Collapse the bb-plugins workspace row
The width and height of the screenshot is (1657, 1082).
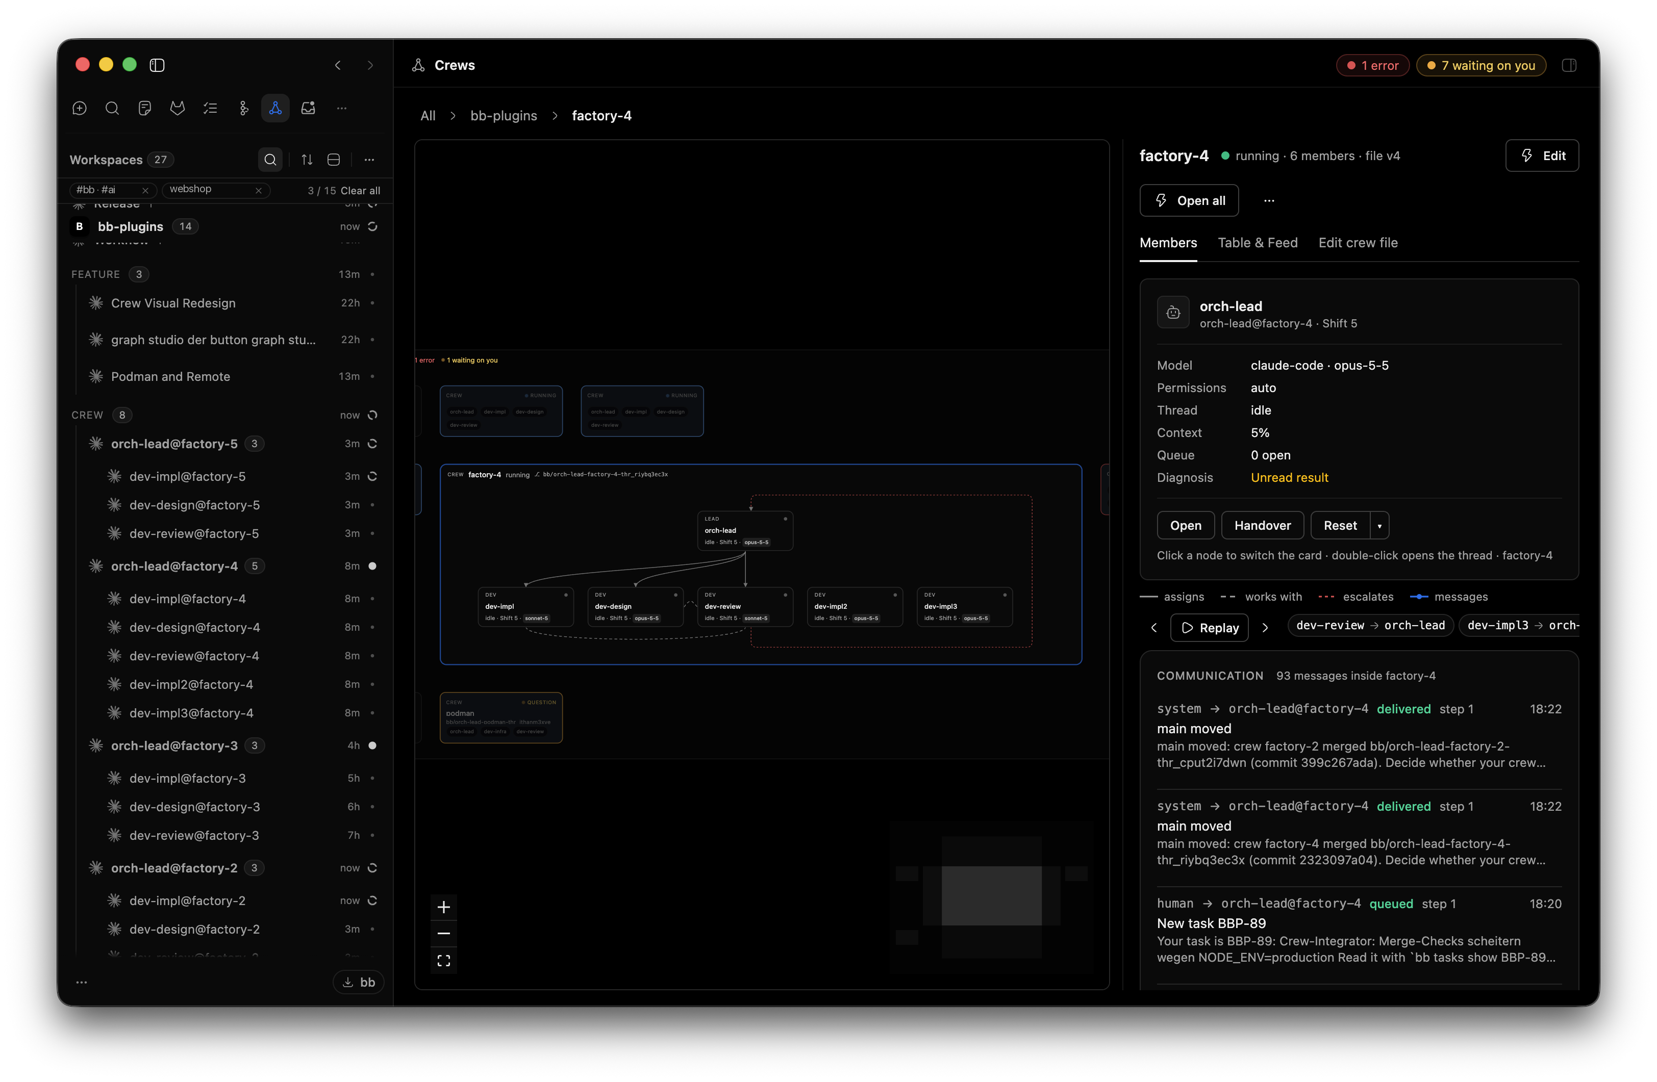(225, 226)
